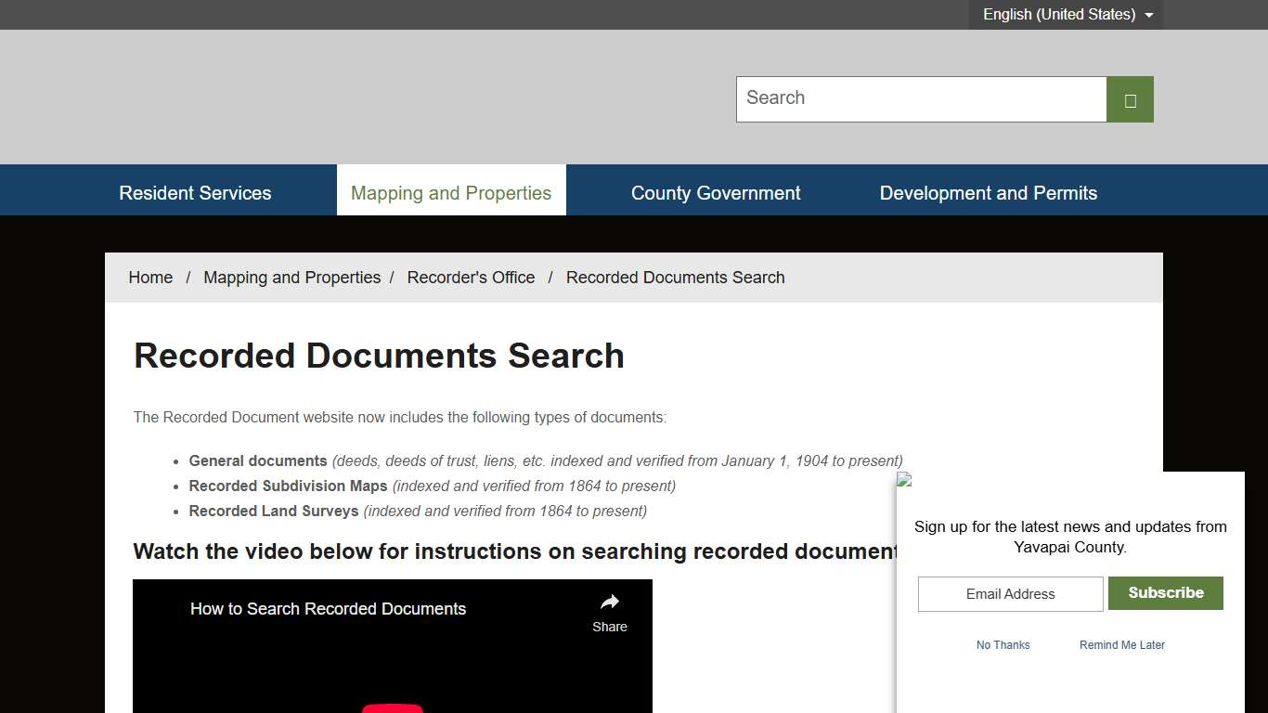Click the Email Address field

click(1010, 593)
